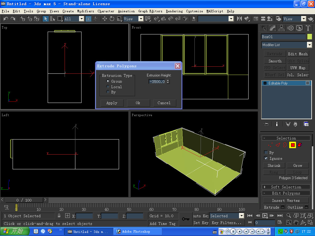
Task: Expand the Editable Poly stack entry
Action: [x=265, y=83]
